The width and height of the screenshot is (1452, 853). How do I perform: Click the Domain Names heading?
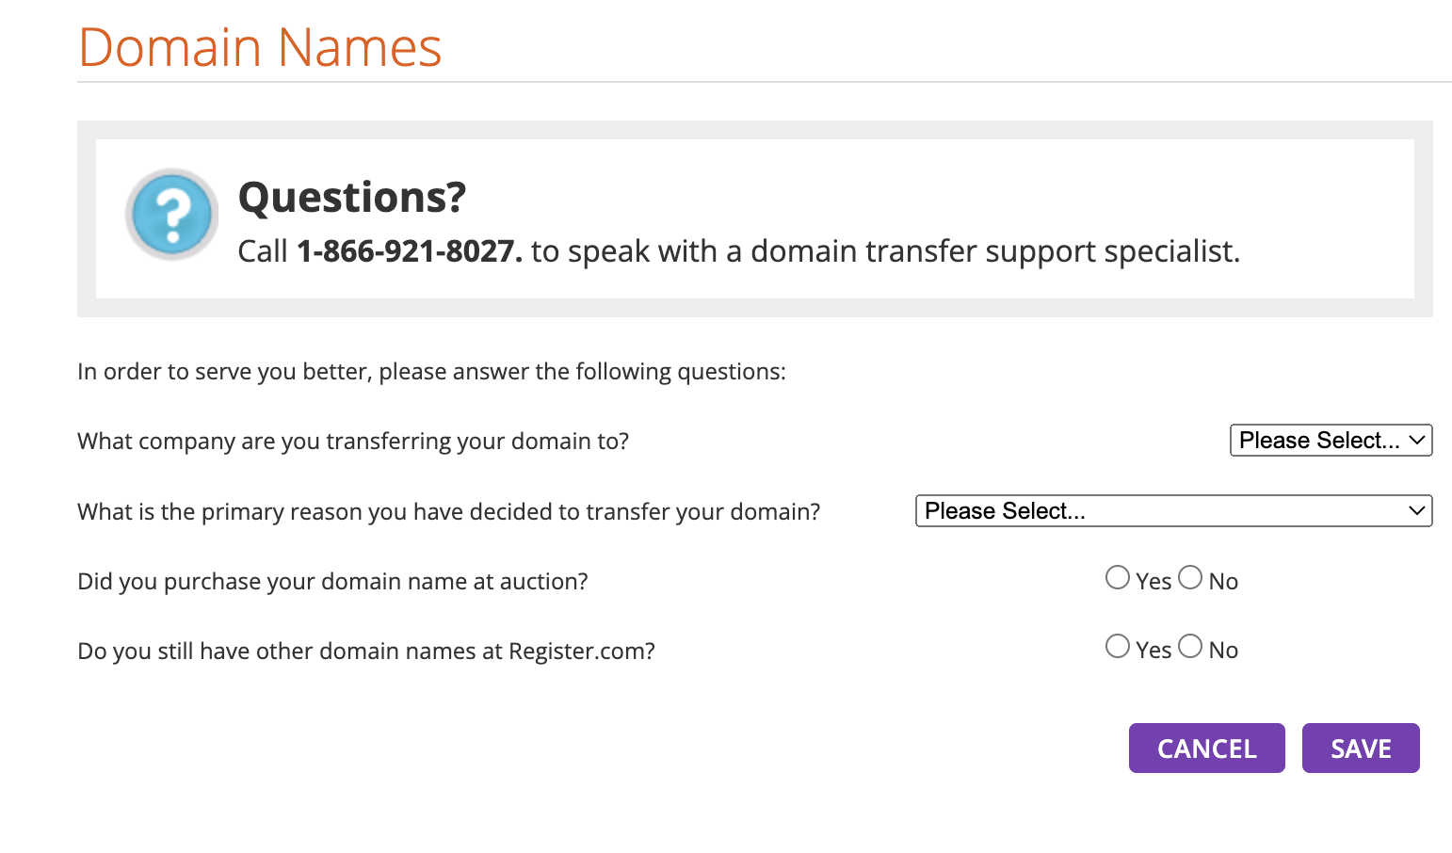click(260, 47)
